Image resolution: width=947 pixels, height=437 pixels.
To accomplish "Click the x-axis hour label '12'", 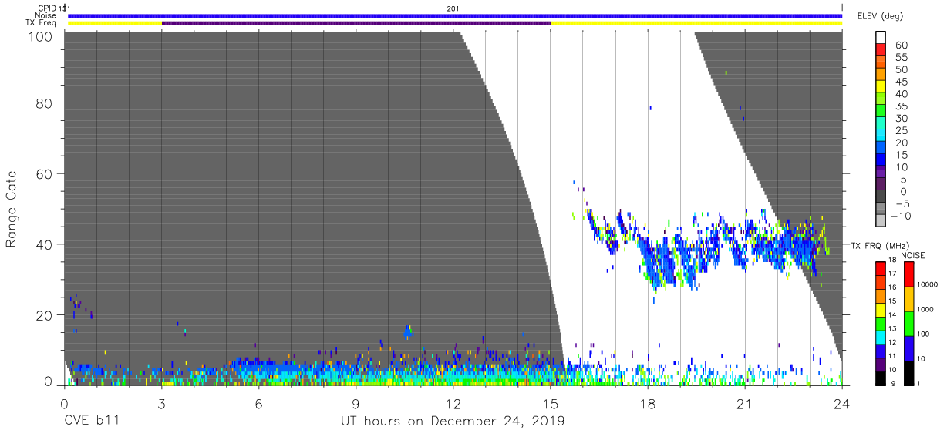I will click(453, 404).
